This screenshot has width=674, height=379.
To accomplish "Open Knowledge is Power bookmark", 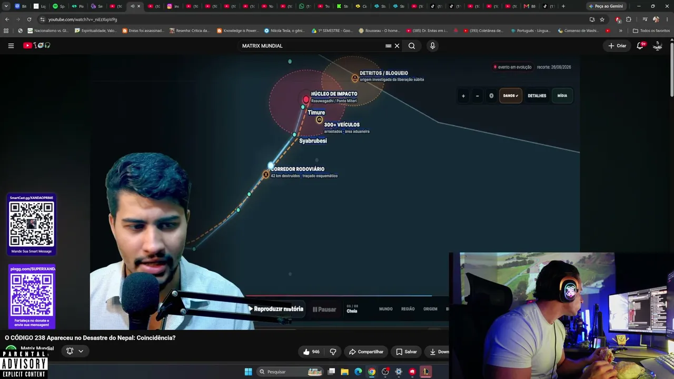I will point(237,31).
